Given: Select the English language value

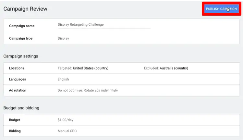Looking at the screenshot, I should pyautogui.click(x=63, y=79).
